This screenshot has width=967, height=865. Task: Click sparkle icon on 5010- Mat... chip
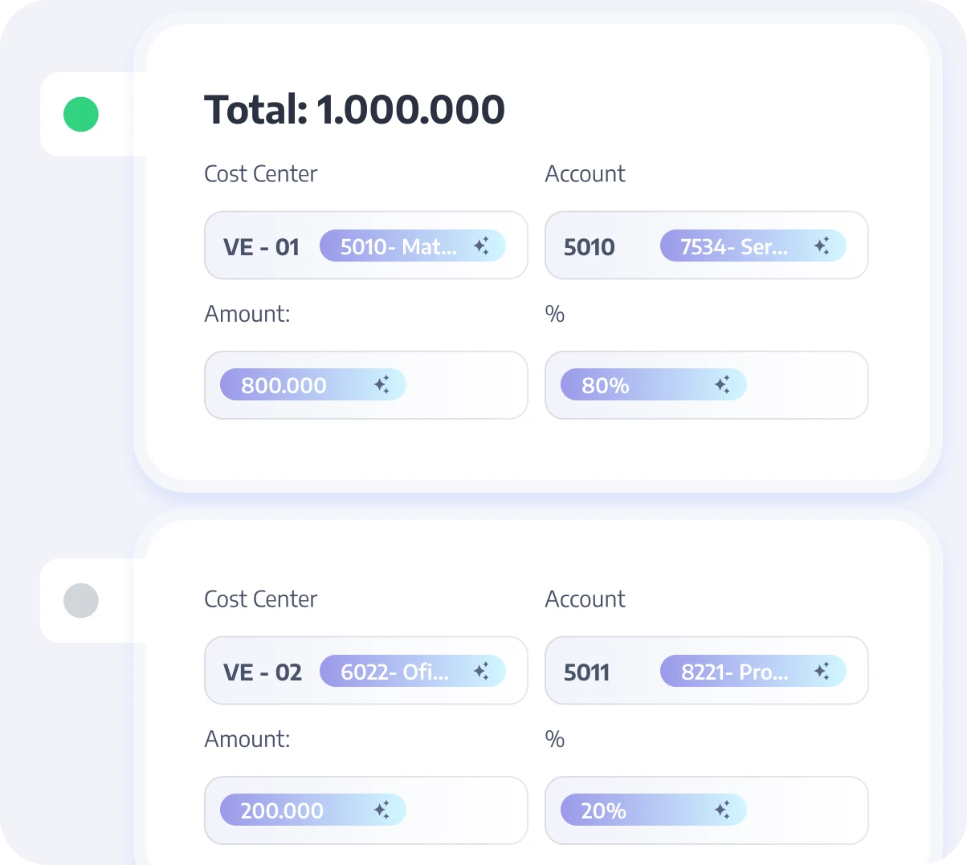481,246
